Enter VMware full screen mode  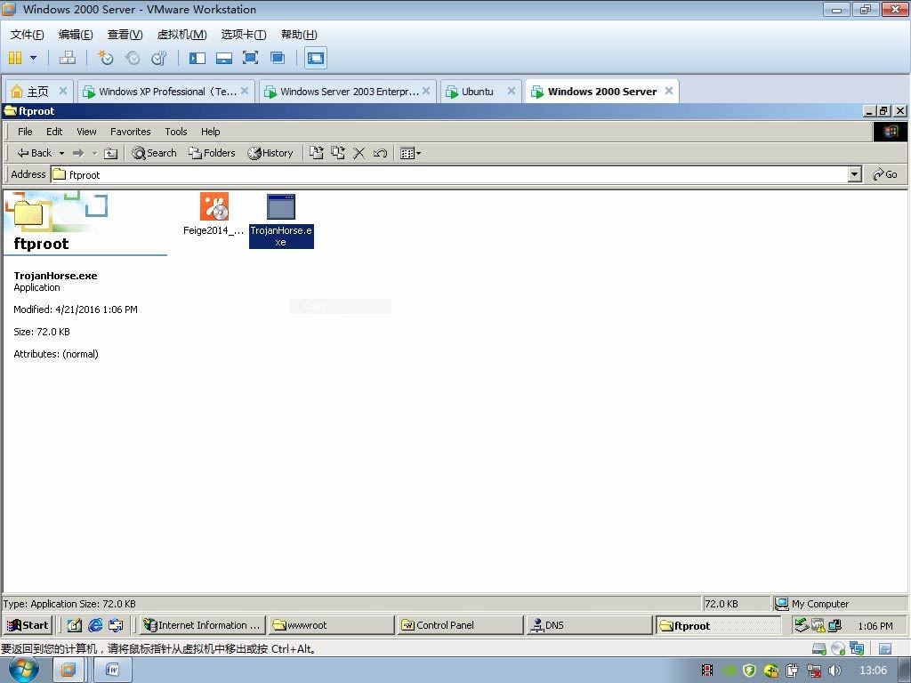250,58
